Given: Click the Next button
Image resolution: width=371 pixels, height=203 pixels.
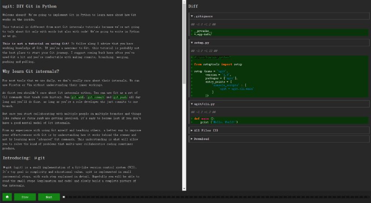Looking at the screenshot, I should [x=49, y=197].
